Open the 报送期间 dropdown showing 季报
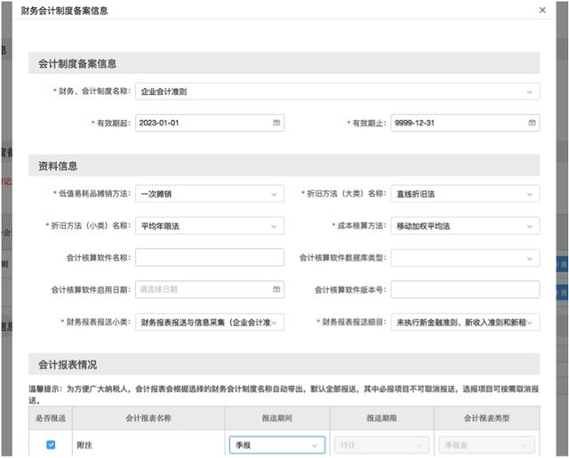 pos(276,445)
